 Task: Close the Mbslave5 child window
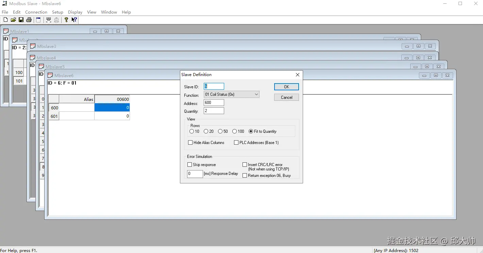[x=438, y=67]
